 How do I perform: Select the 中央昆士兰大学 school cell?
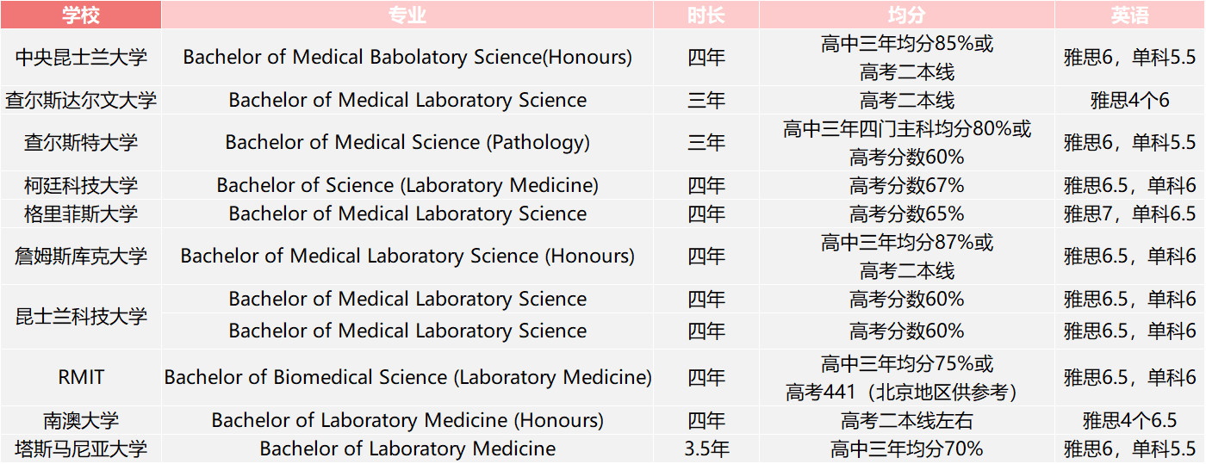(81, 57)
